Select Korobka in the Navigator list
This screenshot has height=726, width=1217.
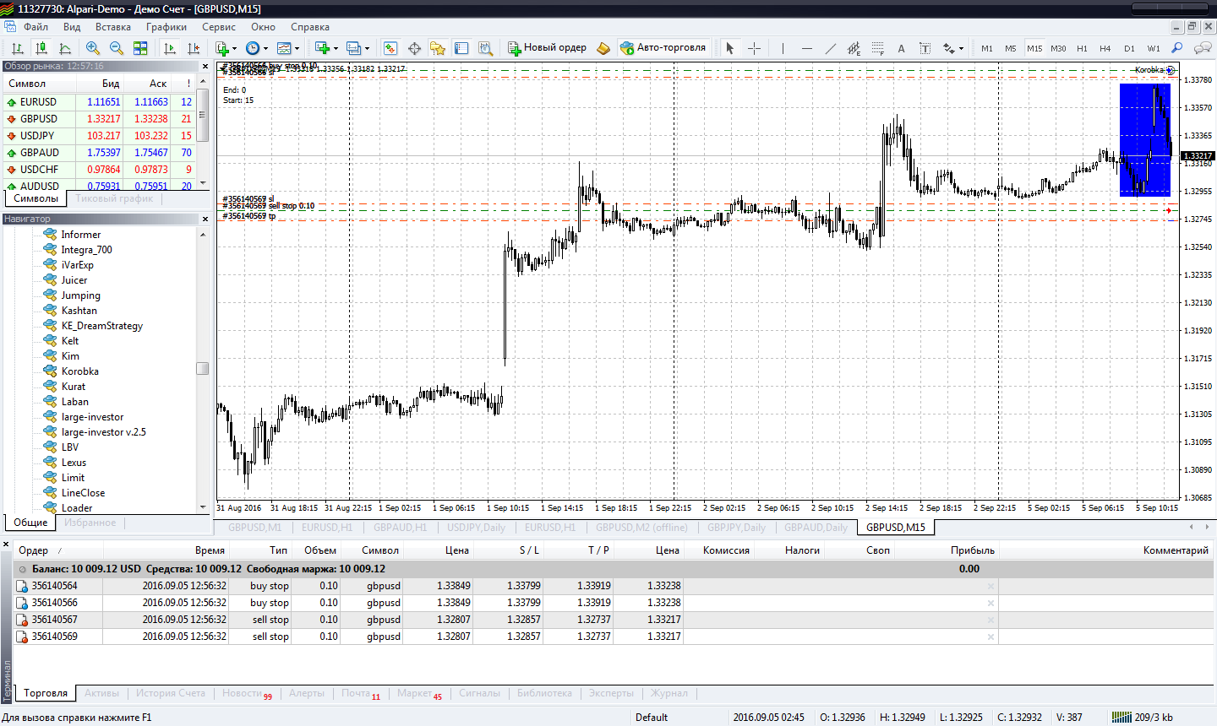[79, 371]
